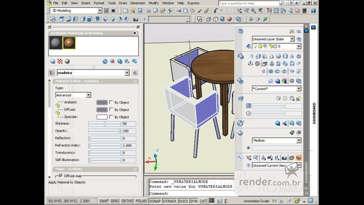Click the Match Properties paintbrush icon
The height and width of the screenshot is (205, 364).
[200, 11]
